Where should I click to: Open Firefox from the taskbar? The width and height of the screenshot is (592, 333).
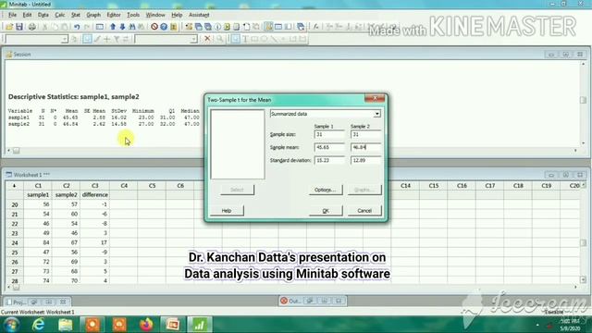(146, 325)
